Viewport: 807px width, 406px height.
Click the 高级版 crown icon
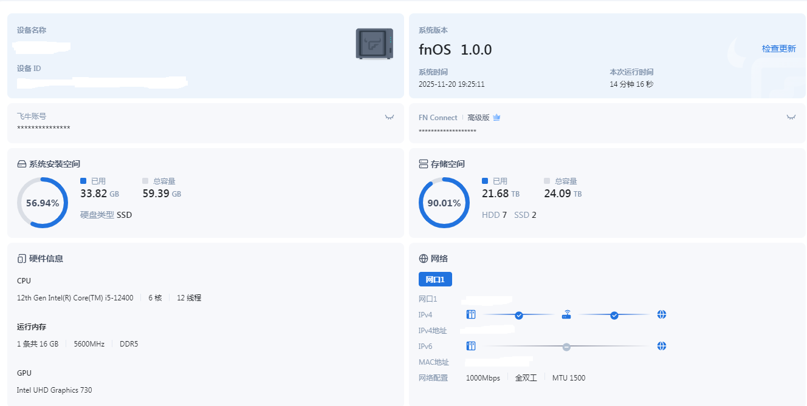point(496,117)
